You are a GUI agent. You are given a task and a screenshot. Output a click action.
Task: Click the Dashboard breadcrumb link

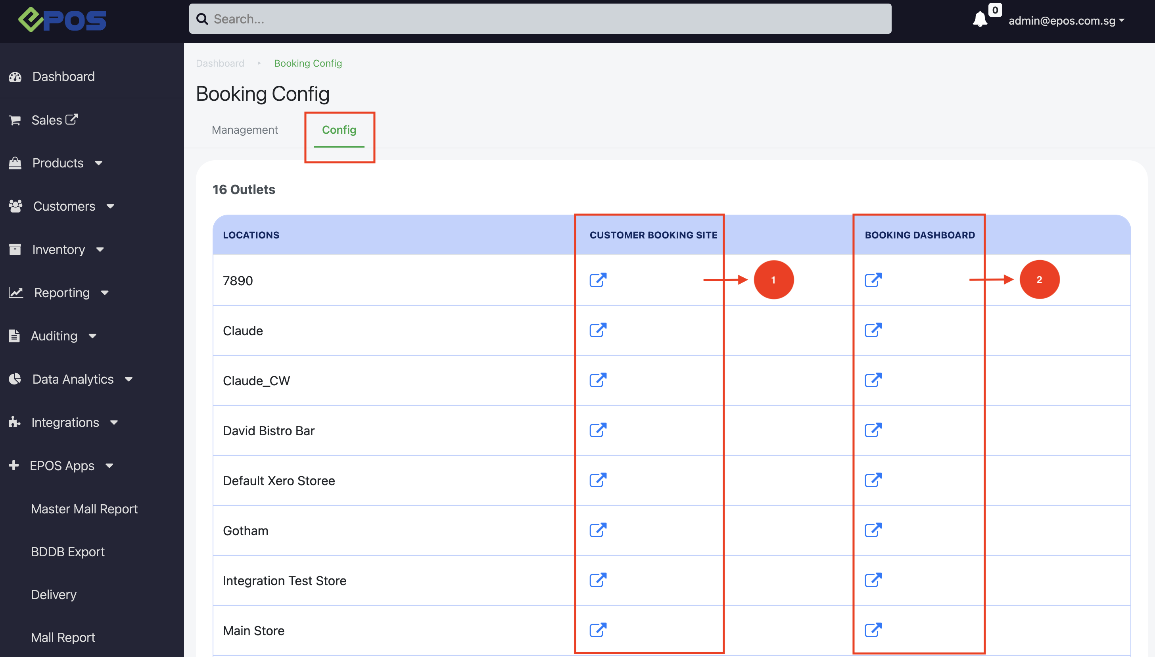coord(220,63)
